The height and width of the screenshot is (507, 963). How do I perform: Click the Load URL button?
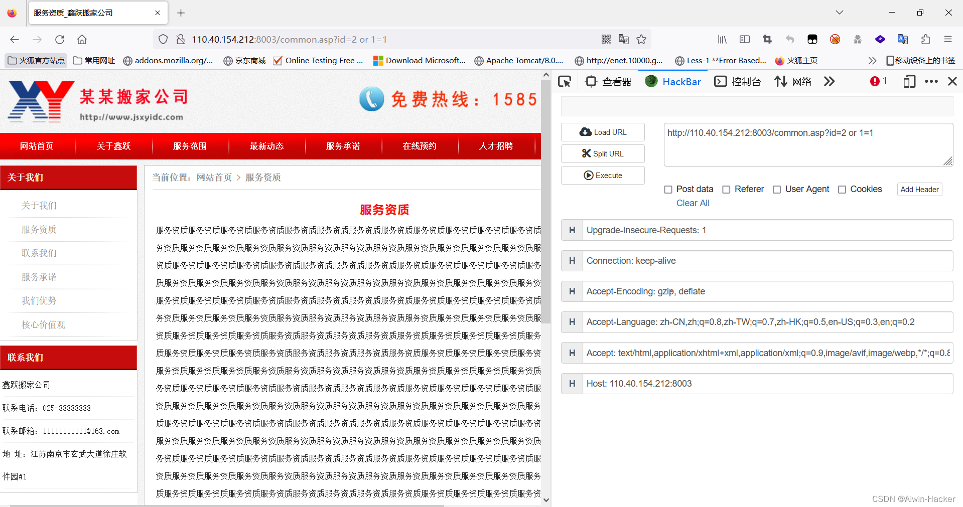pyautogui.click(x=603, y=132)
